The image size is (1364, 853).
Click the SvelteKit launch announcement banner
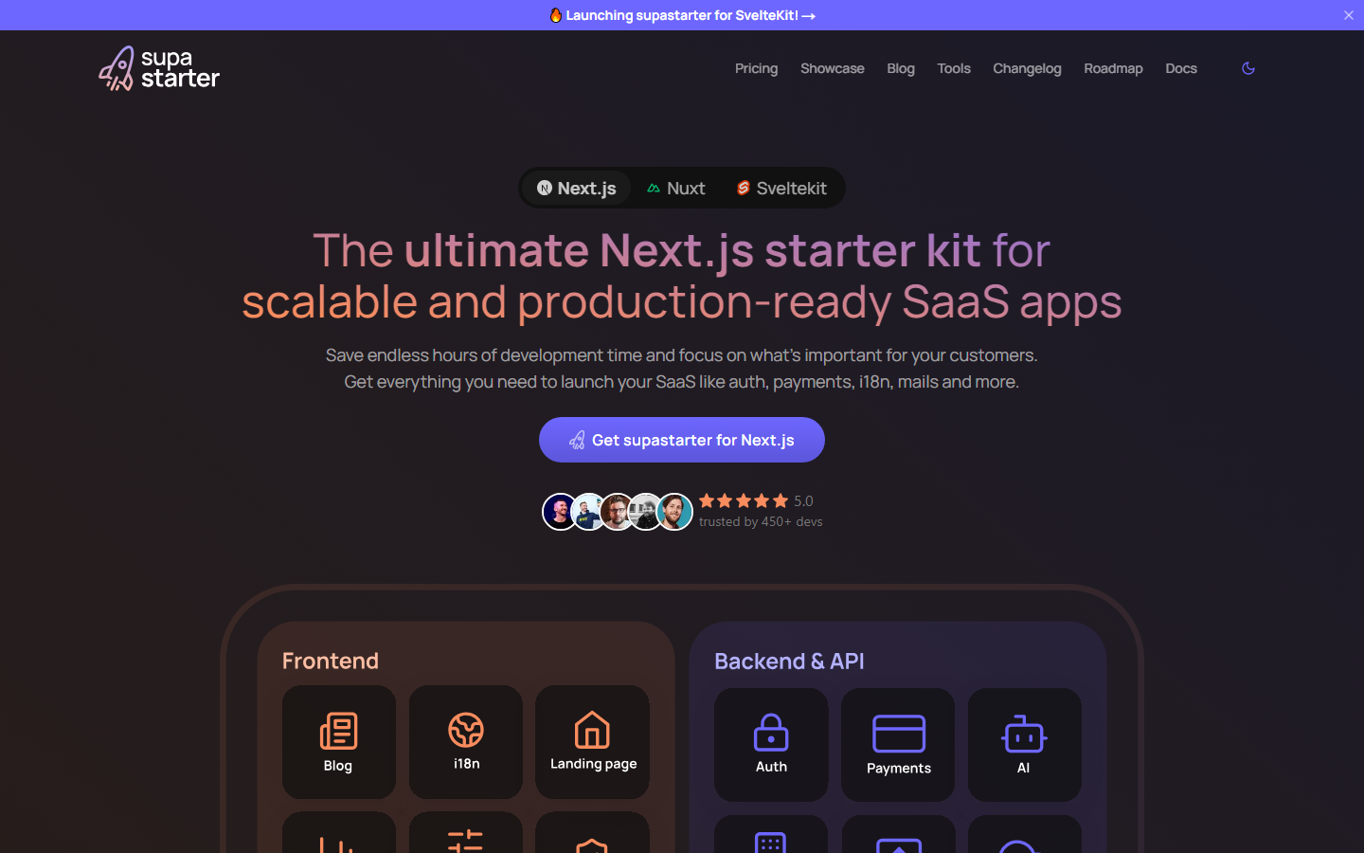point(682,15)
